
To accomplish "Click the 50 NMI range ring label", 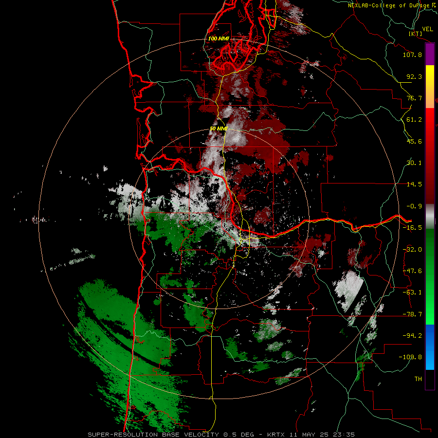I will point(219,128).
